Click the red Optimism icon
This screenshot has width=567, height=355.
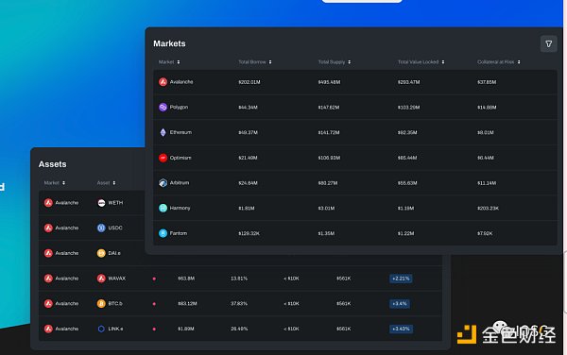point(163,158)
